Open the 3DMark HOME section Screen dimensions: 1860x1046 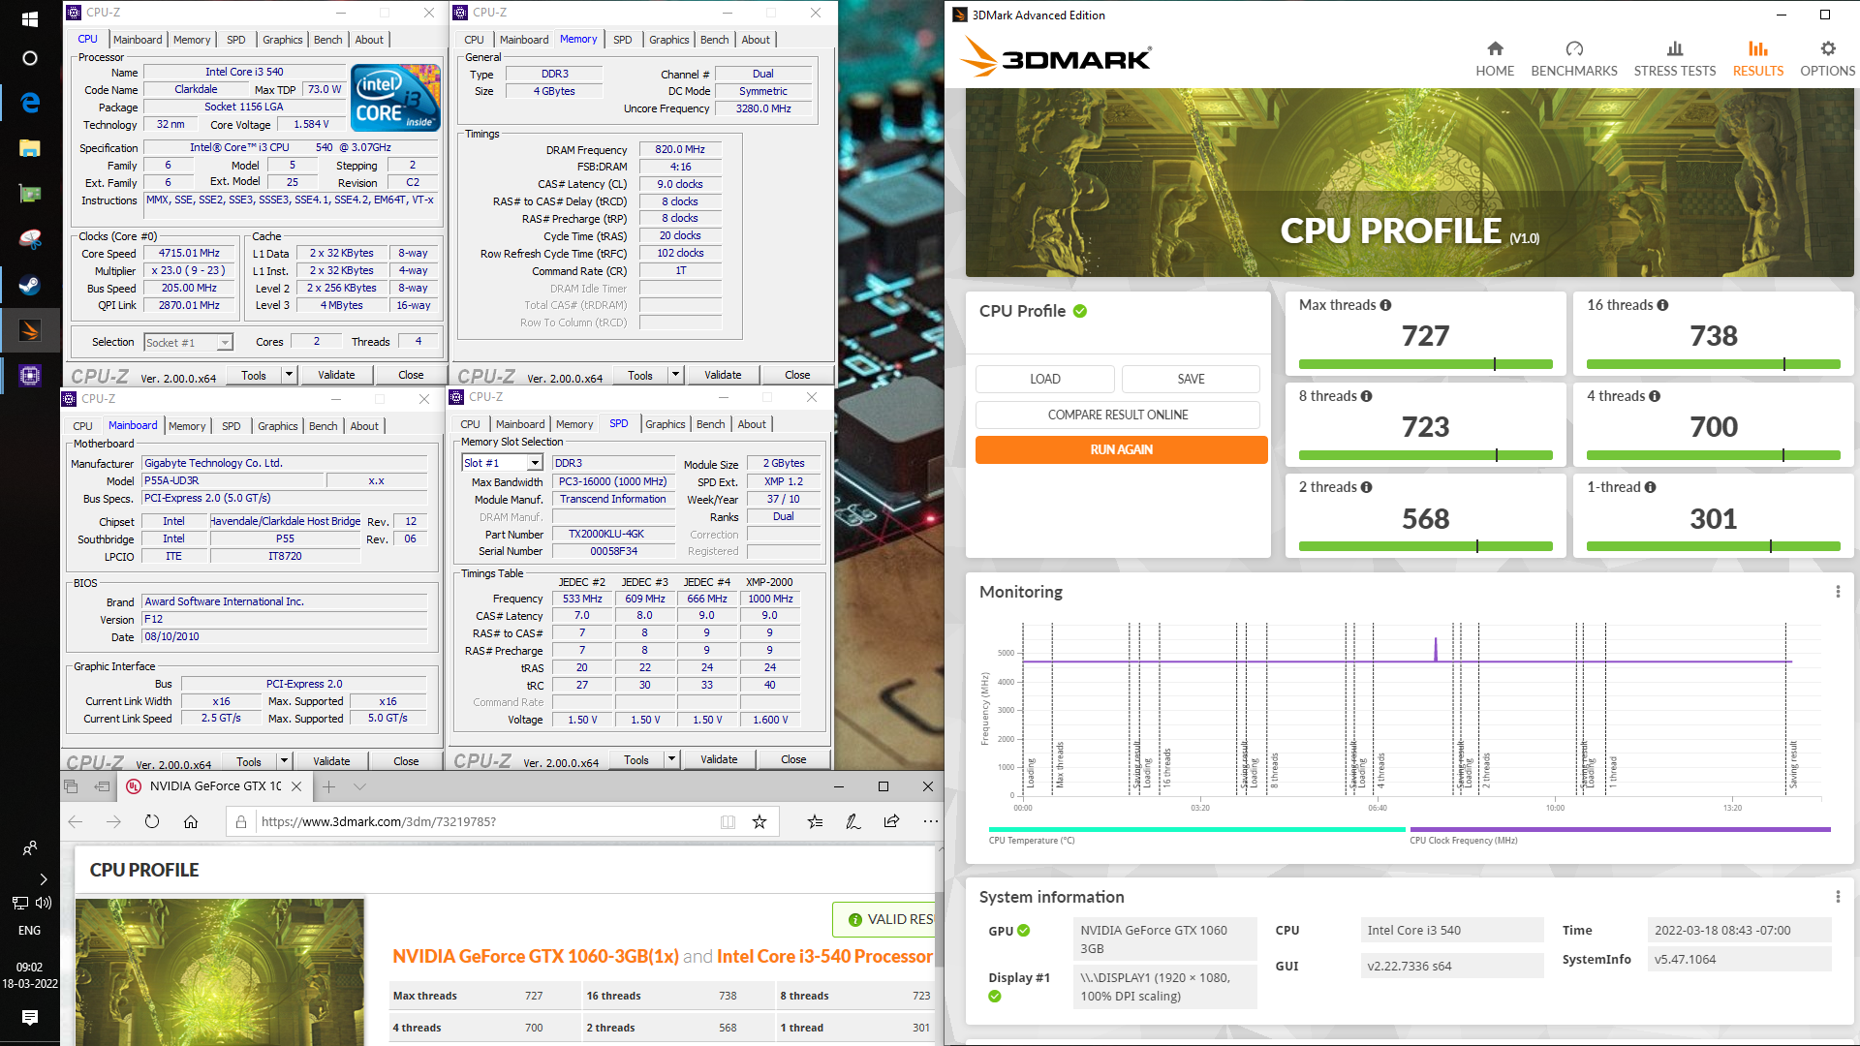tap(1495, 59)
